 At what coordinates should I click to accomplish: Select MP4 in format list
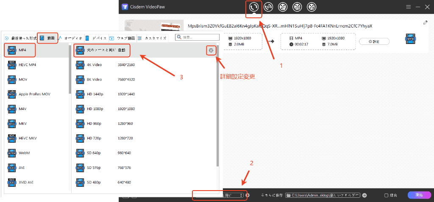click(36, 50)
